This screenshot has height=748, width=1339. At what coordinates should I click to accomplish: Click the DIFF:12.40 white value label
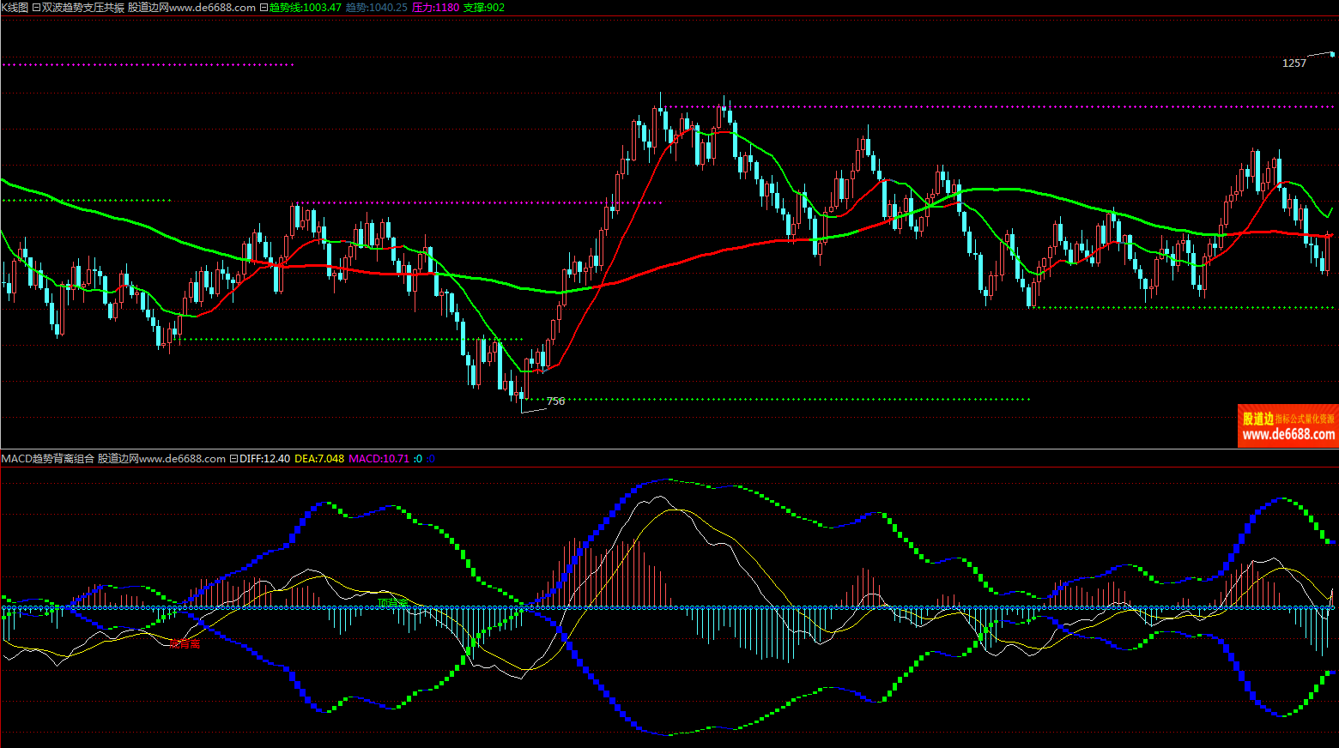coord(264,459)
